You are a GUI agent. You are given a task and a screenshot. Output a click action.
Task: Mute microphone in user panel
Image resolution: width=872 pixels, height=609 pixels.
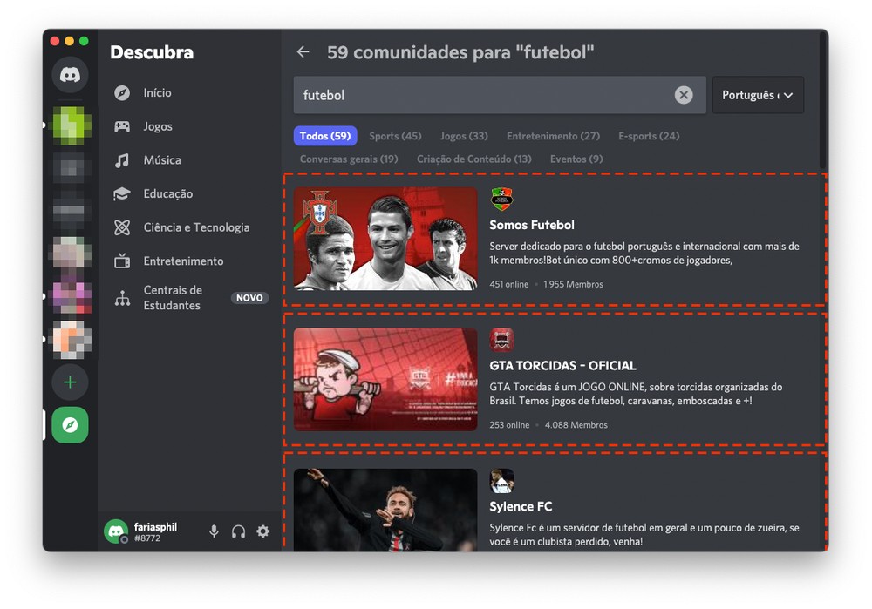[x=215, y=531]
